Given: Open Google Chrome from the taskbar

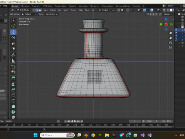Looking at the screenshot, I should click(x=93, y=135).
